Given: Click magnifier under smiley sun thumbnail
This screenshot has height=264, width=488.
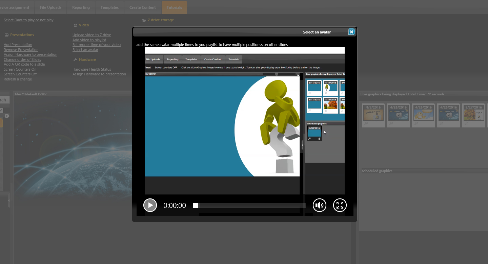Looking at the screenshot, I should 416,124.
